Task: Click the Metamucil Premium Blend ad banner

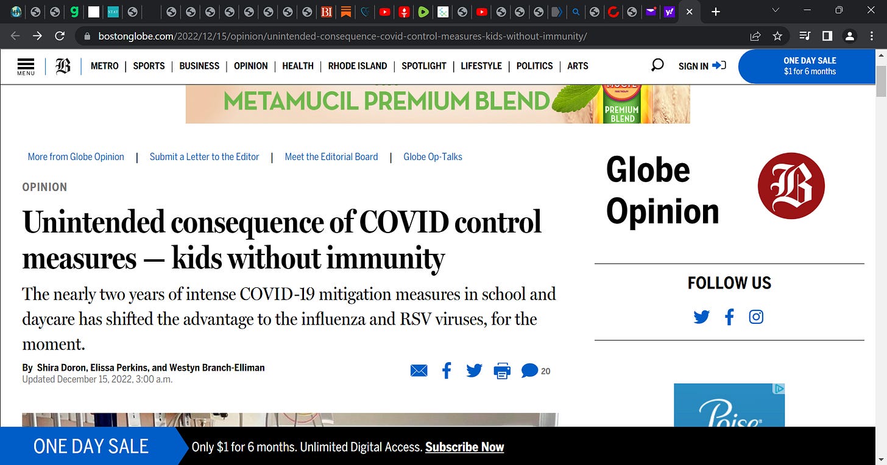Action: (438, 104)
